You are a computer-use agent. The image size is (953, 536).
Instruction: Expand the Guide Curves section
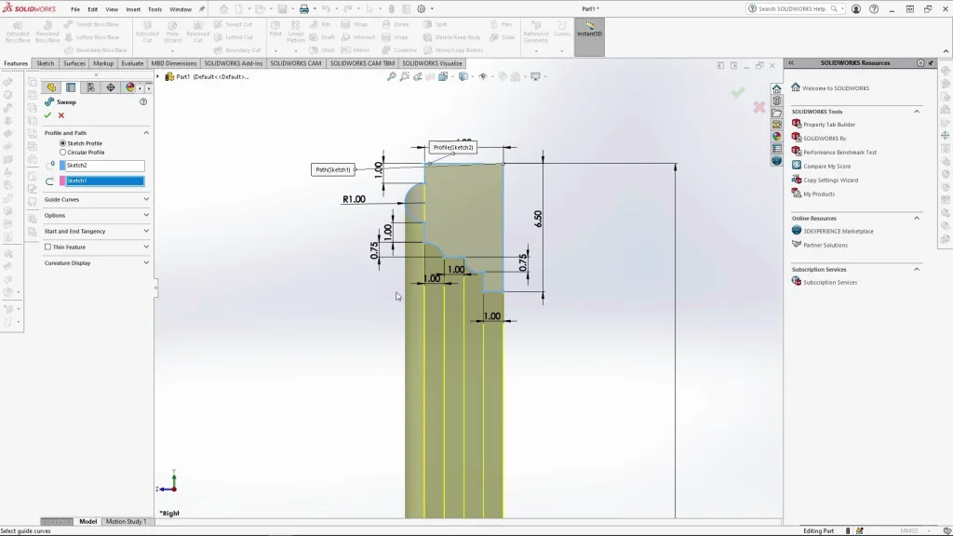tap(146, 199)
